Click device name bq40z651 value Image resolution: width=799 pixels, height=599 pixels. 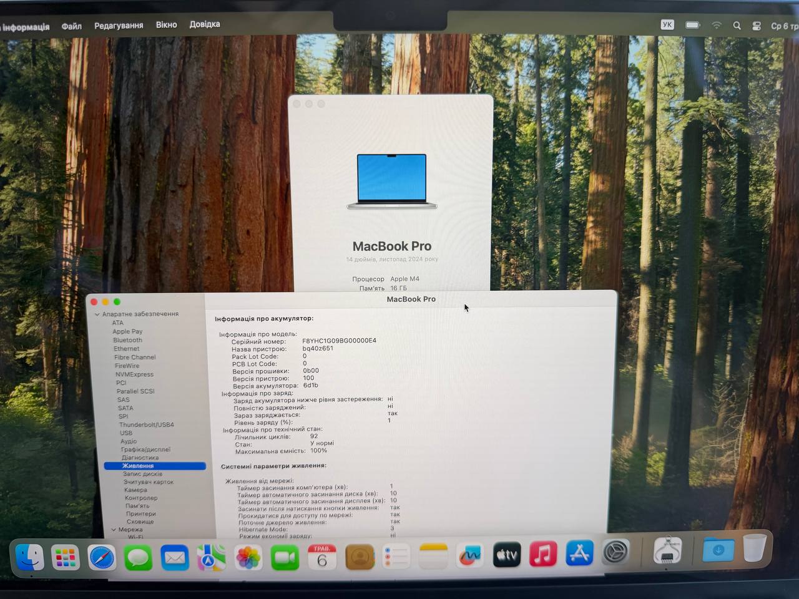pyautogui.click(x=318, y=348)
